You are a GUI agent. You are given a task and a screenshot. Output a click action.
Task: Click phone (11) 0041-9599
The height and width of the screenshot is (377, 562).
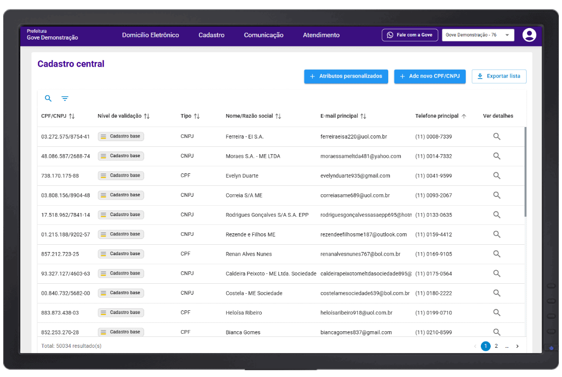tap(433, 176)
